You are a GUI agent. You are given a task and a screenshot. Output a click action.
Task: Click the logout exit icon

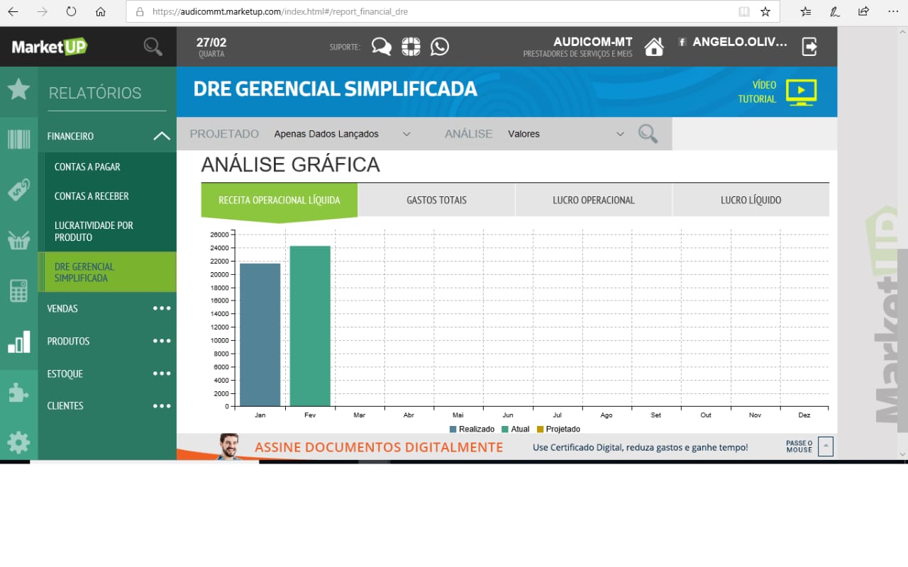(809, 47)
